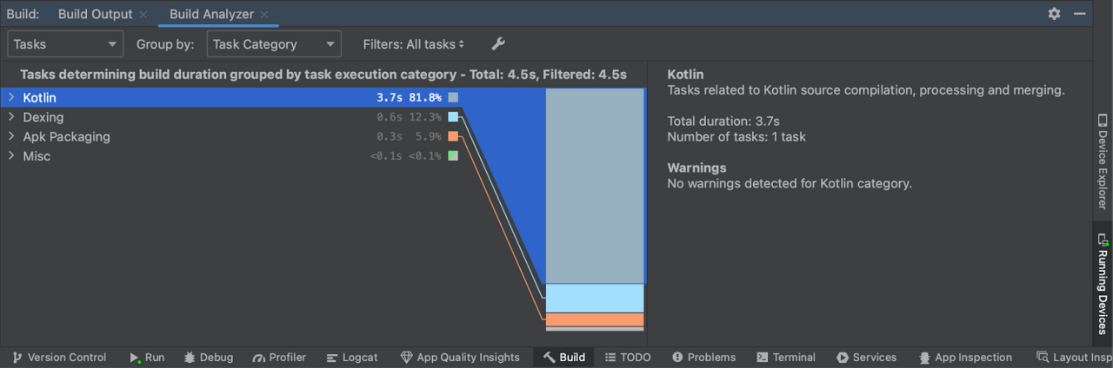Screen dimensions: 1113x368
Task: Open the Version Control tool window
Action: click(58, 358)
